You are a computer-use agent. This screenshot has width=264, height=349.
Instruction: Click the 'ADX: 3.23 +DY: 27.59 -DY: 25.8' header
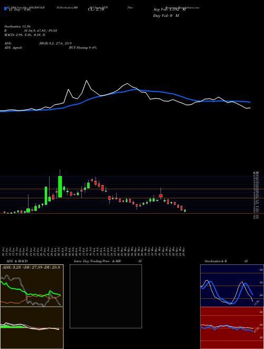coord(32,267)
